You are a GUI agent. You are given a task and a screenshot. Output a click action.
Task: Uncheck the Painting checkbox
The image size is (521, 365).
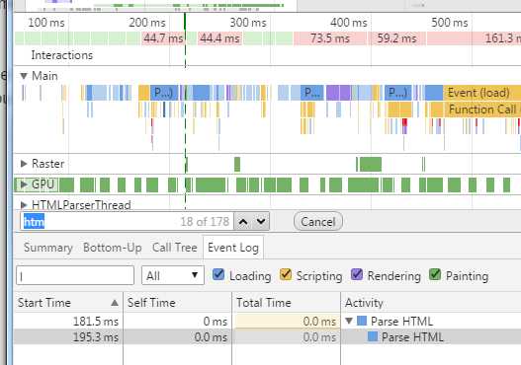(435, 275)
